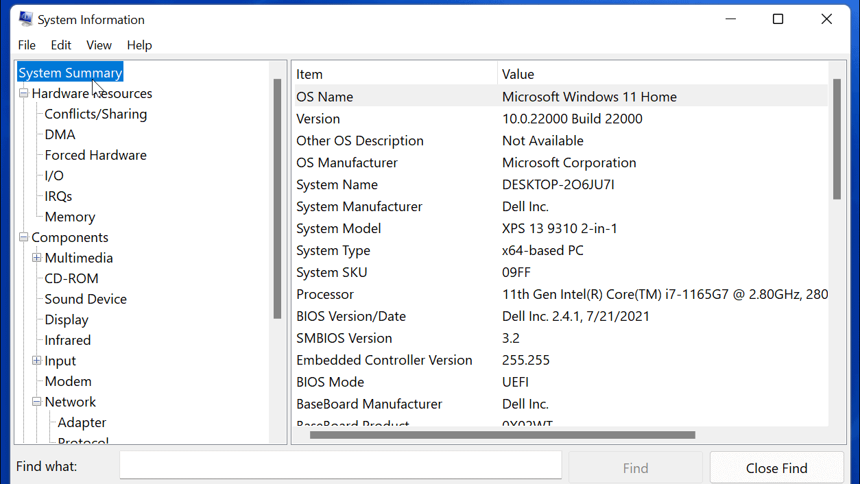Screen dimensions: 860x484
Task: Expand the Input tree node
Action: (37, 361)
